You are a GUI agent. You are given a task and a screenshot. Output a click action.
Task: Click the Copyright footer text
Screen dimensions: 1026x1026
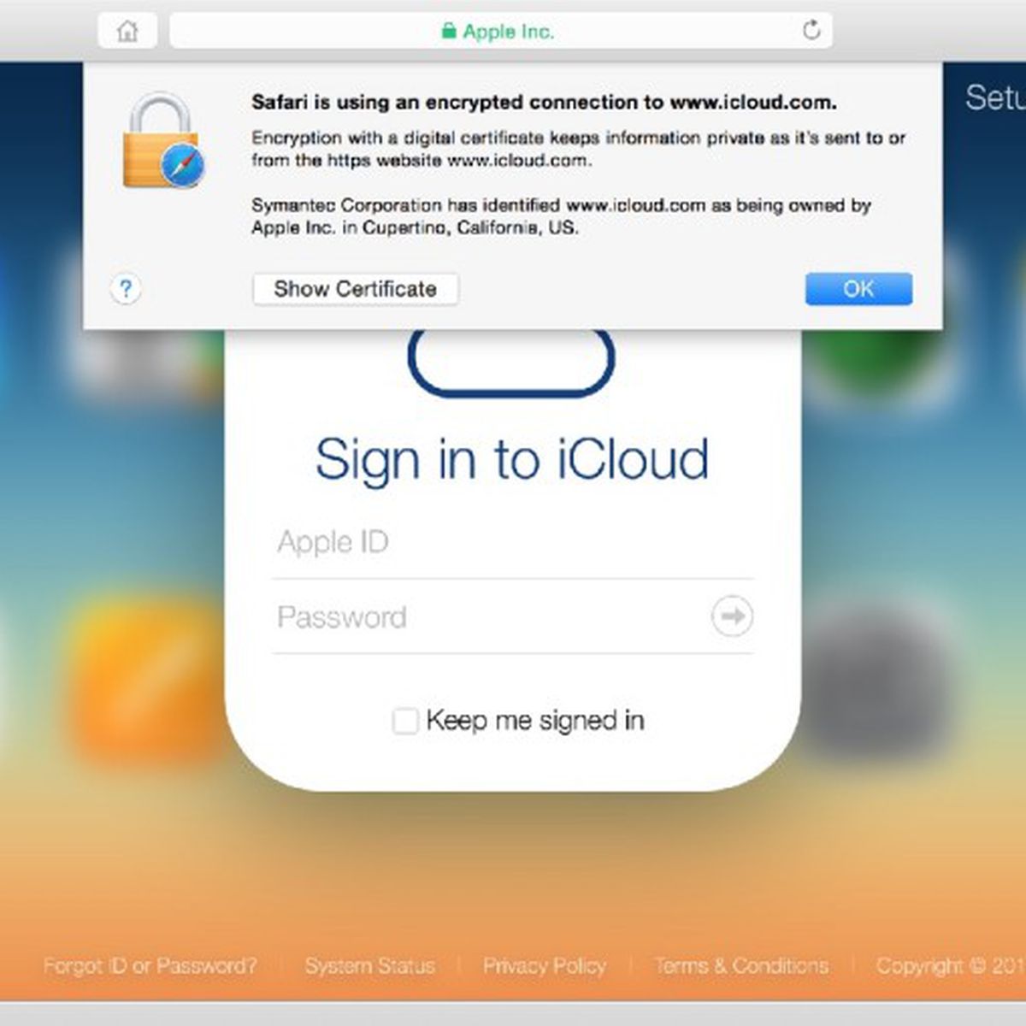coord(951,966)
